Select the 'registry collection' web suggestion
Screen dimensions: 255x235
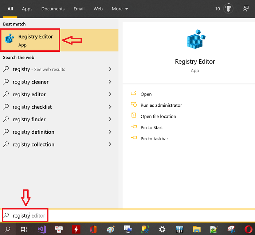click(x=59, y=144)
